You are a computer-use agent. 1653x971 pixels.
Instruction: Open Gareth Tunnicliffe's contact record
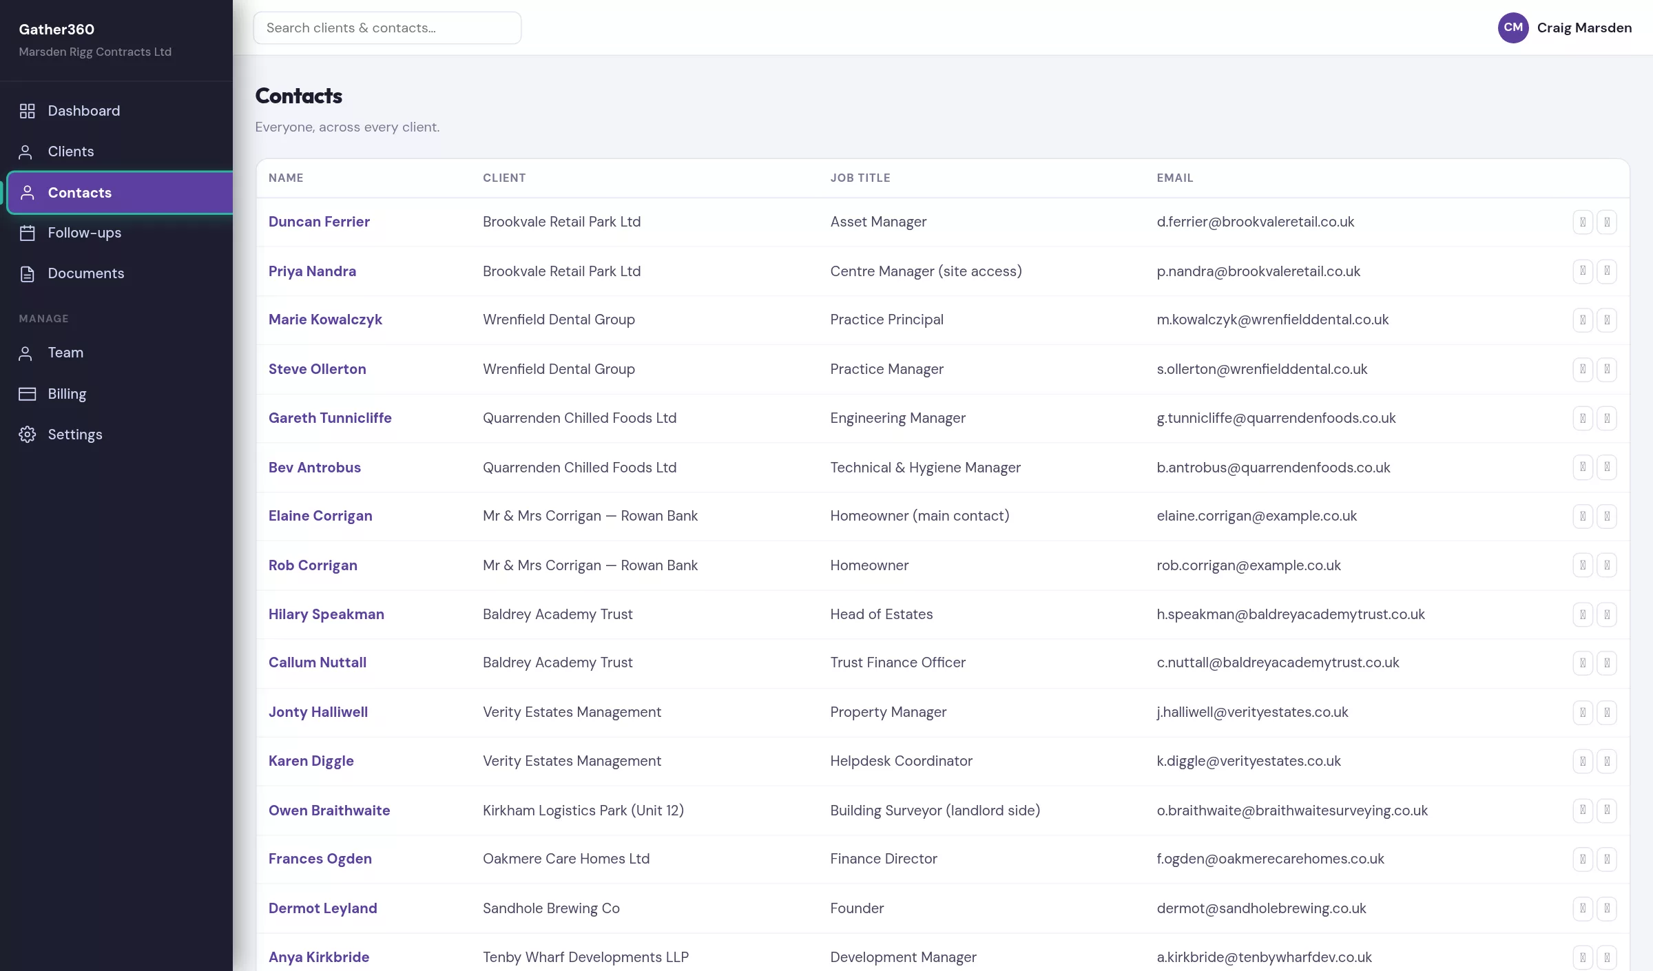pos(330,418)
